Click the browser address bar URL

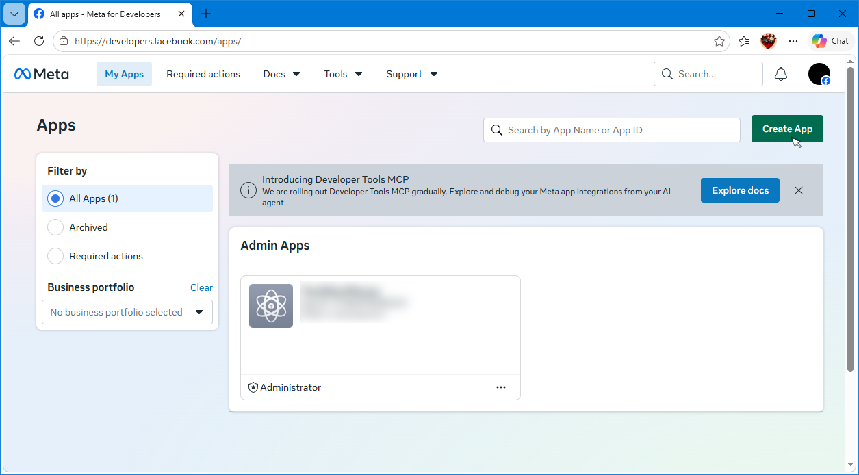click(157, 41)
